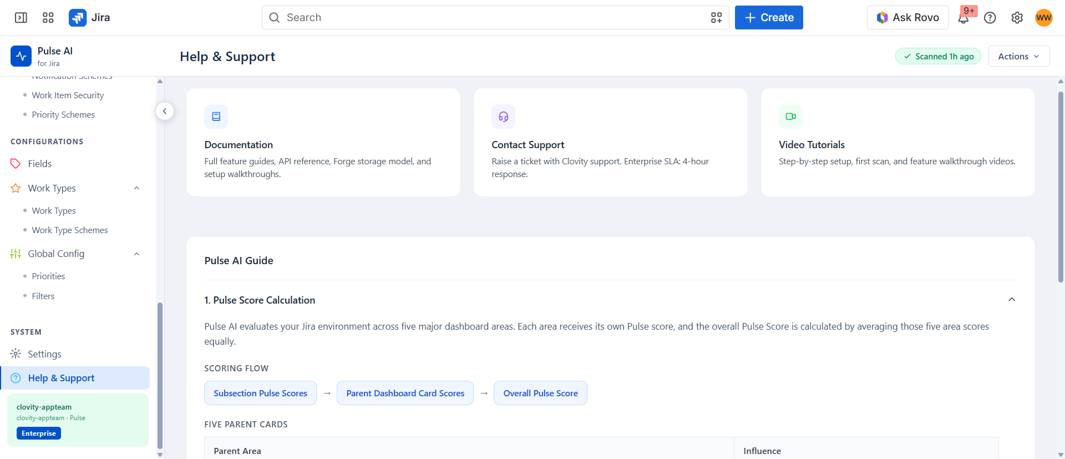The image size is (1065, 459).
Task: Go to Fields configuration
Action: (40, 164)
